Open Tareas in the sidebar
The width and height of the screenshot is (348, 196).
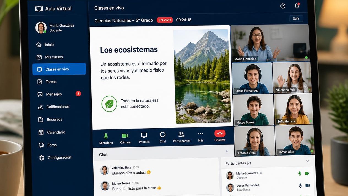point(59,82)
